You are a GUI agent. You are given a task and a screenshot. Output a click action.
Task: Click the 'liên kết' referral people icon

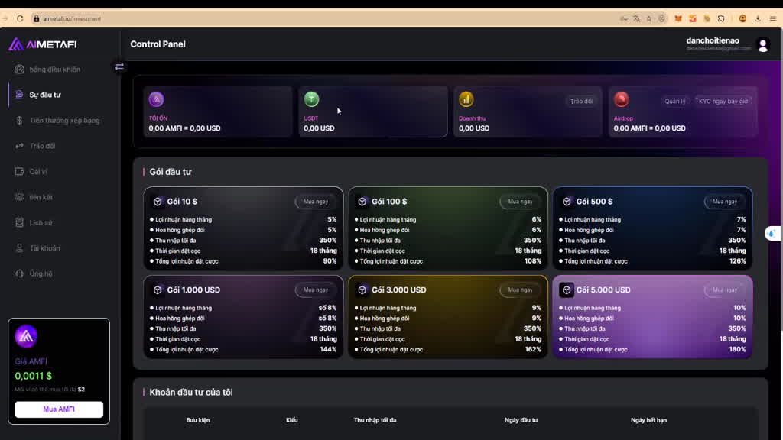20,197
